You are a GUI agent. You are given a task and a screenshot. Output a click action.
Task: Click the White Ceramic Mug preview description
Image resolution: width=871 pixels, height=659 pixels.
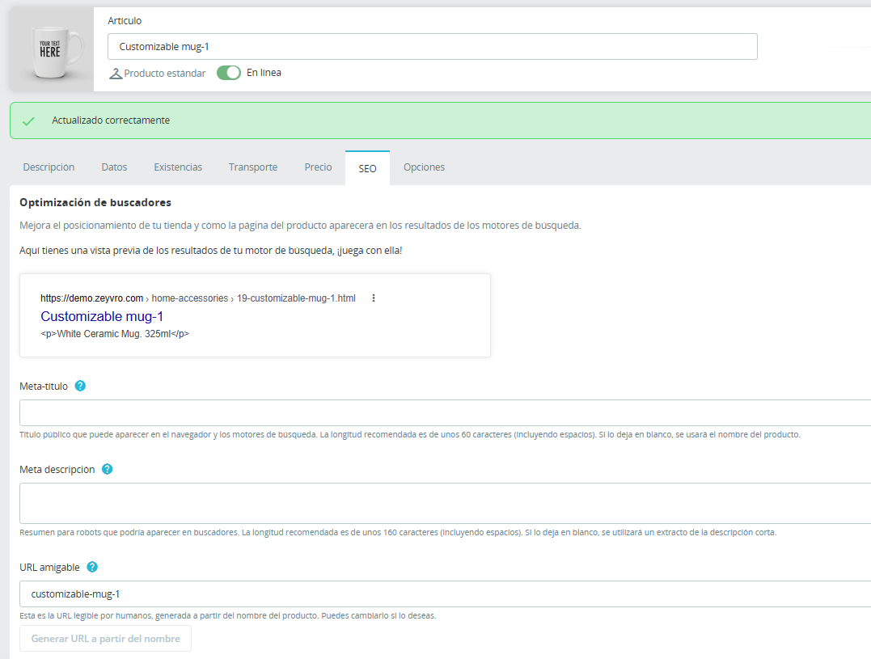click(115, 334)
